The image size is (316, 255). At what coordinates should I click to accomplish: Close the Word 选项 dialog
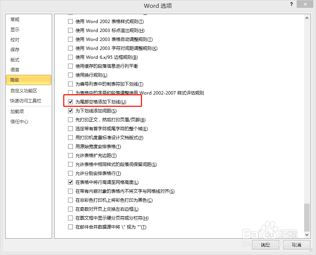(x=305, y=4)
